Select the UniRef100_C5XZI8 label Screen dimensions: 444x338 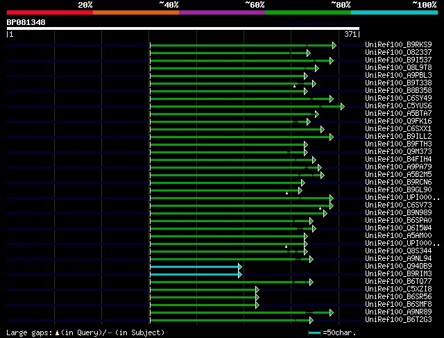tap(398, 289)
